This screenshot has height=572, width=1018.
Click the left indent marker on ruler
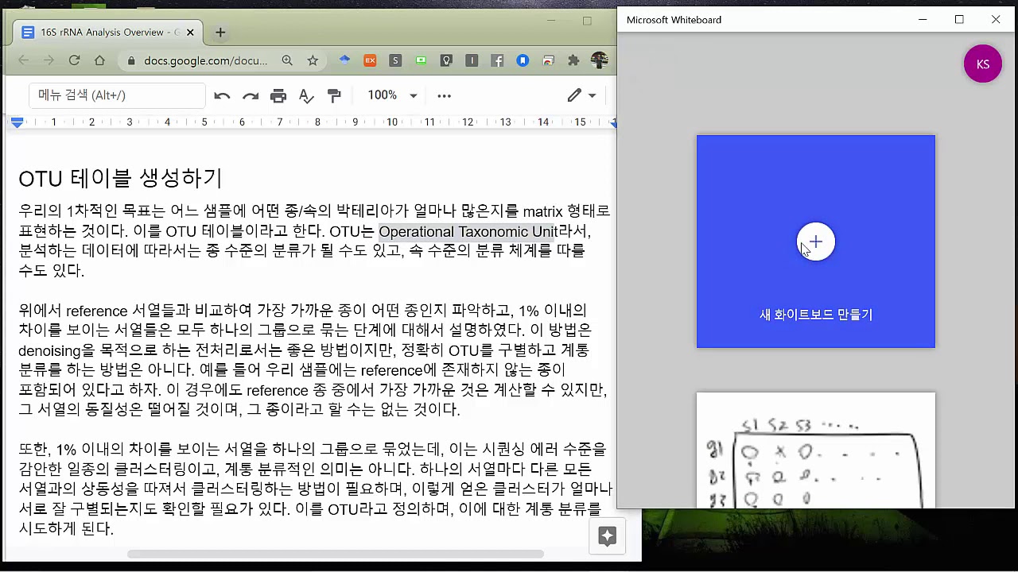pos(17,122)
